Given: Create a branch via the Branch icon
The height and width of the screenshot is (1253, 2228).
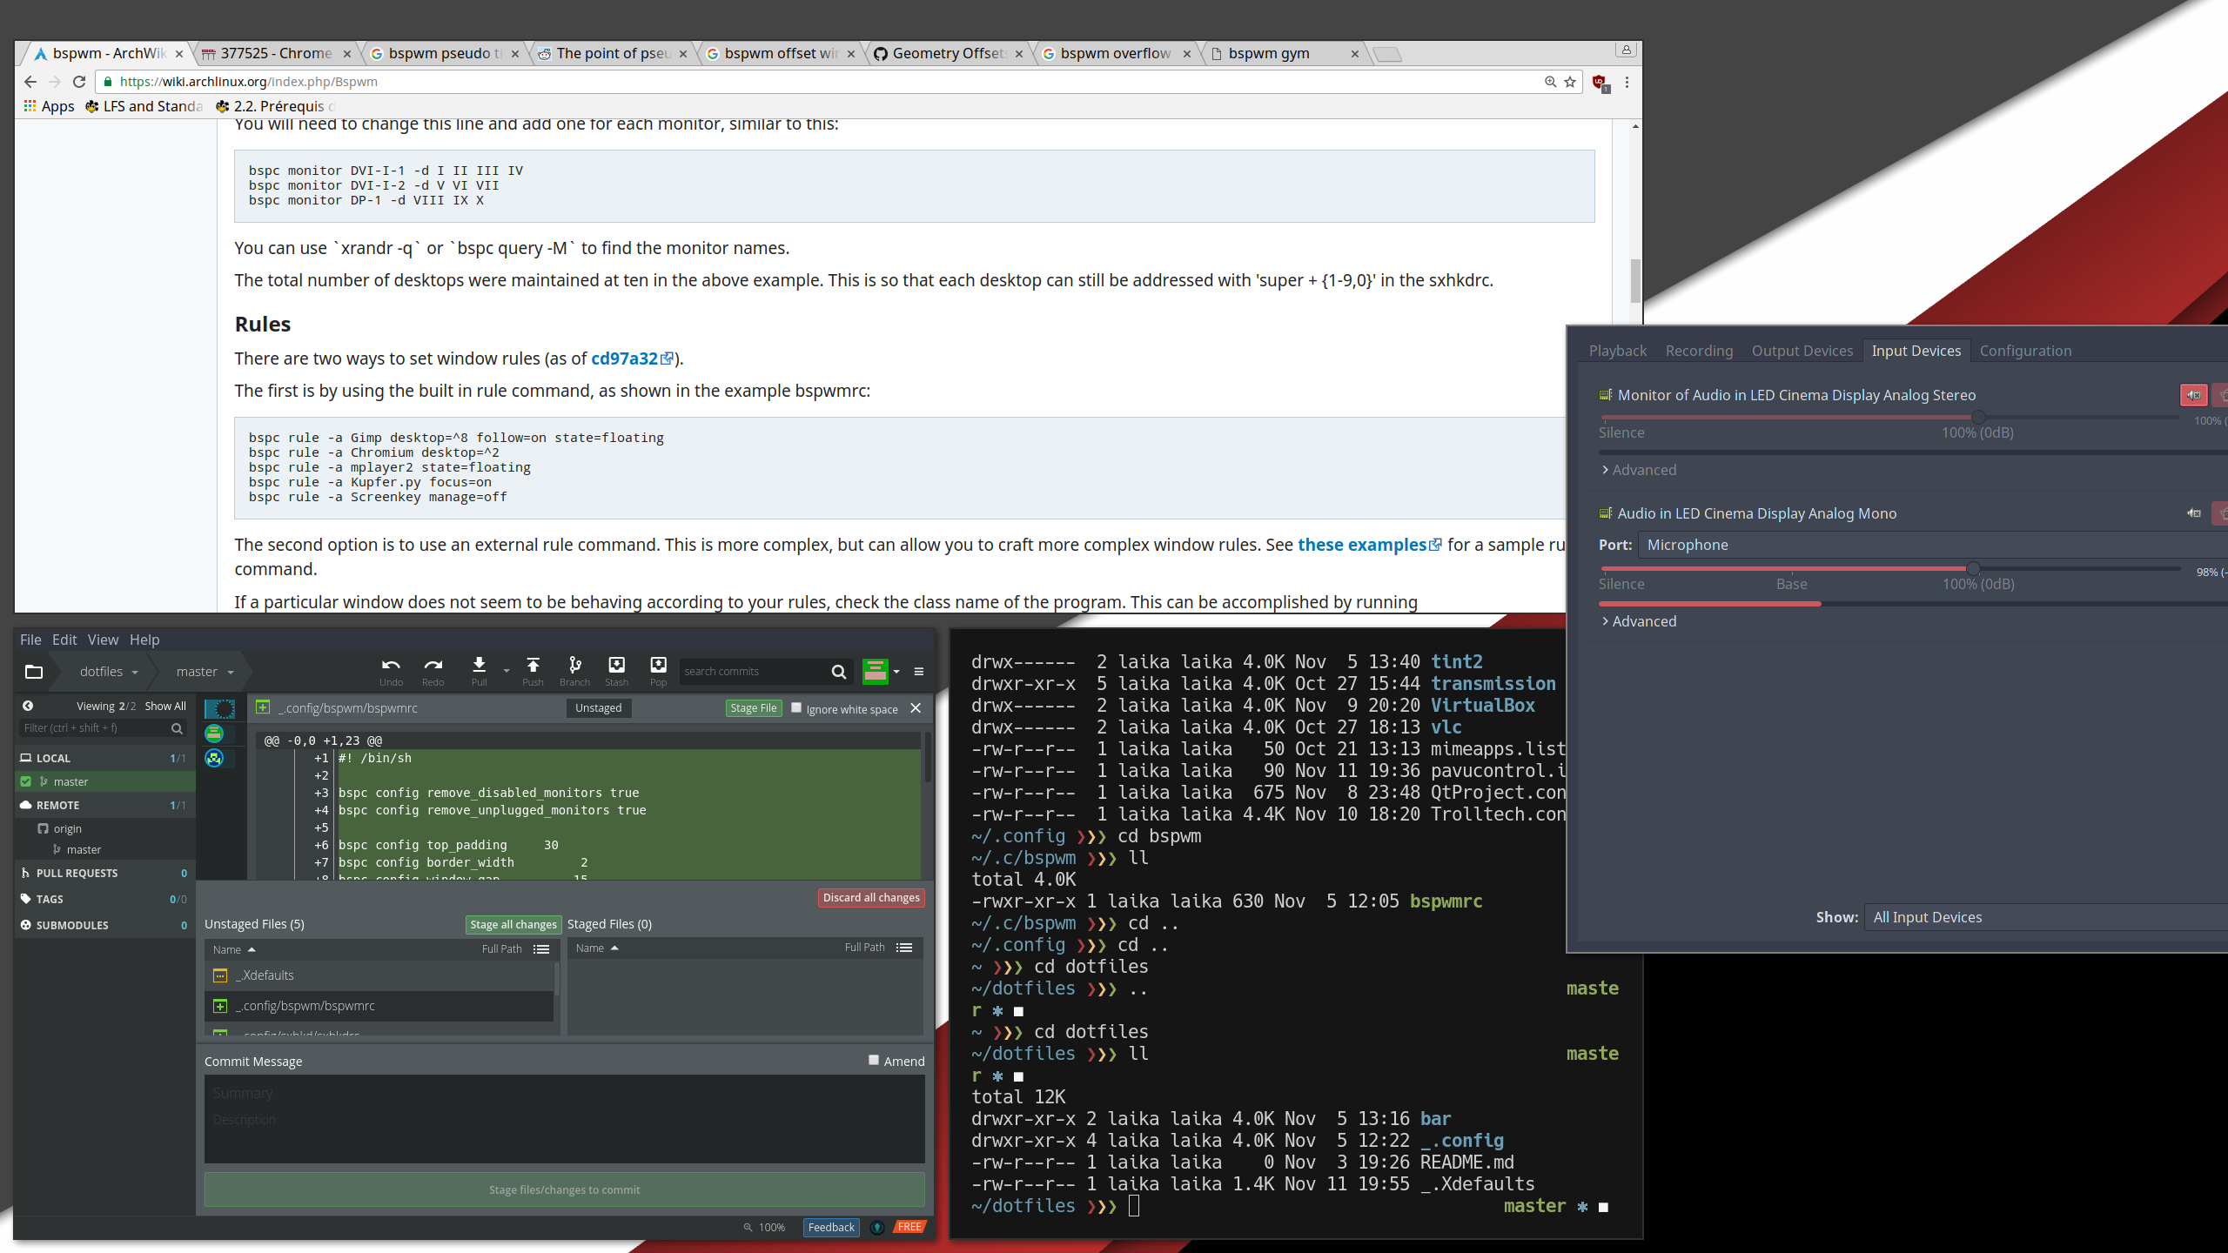Looking at the screenshot, I should coord(574,667).
